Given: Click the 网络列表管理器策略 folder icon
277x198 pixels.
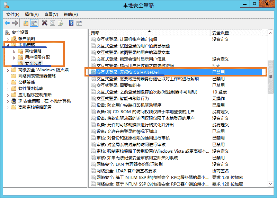Looking at the screenshot, I should pos(14,76).
